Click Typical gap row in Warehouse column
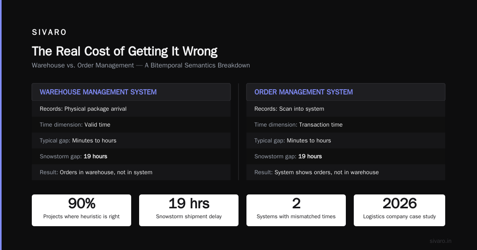 (x=131, y=140)
